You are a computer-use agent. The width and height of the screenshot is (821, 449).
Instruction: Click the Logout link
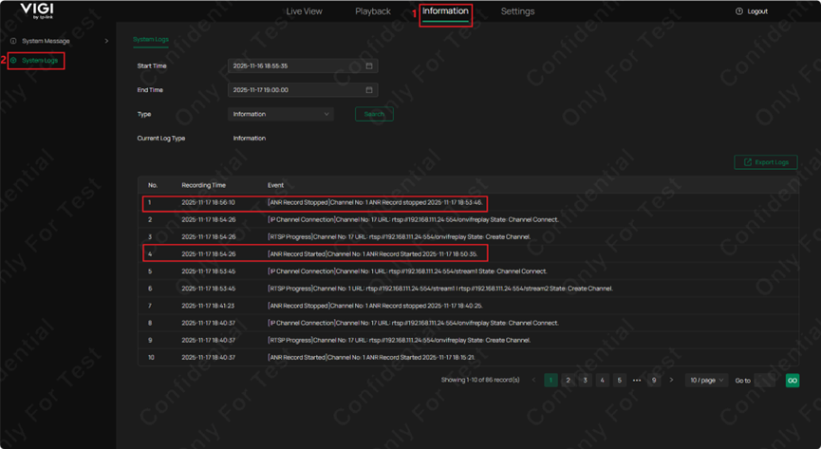[757, 11]
